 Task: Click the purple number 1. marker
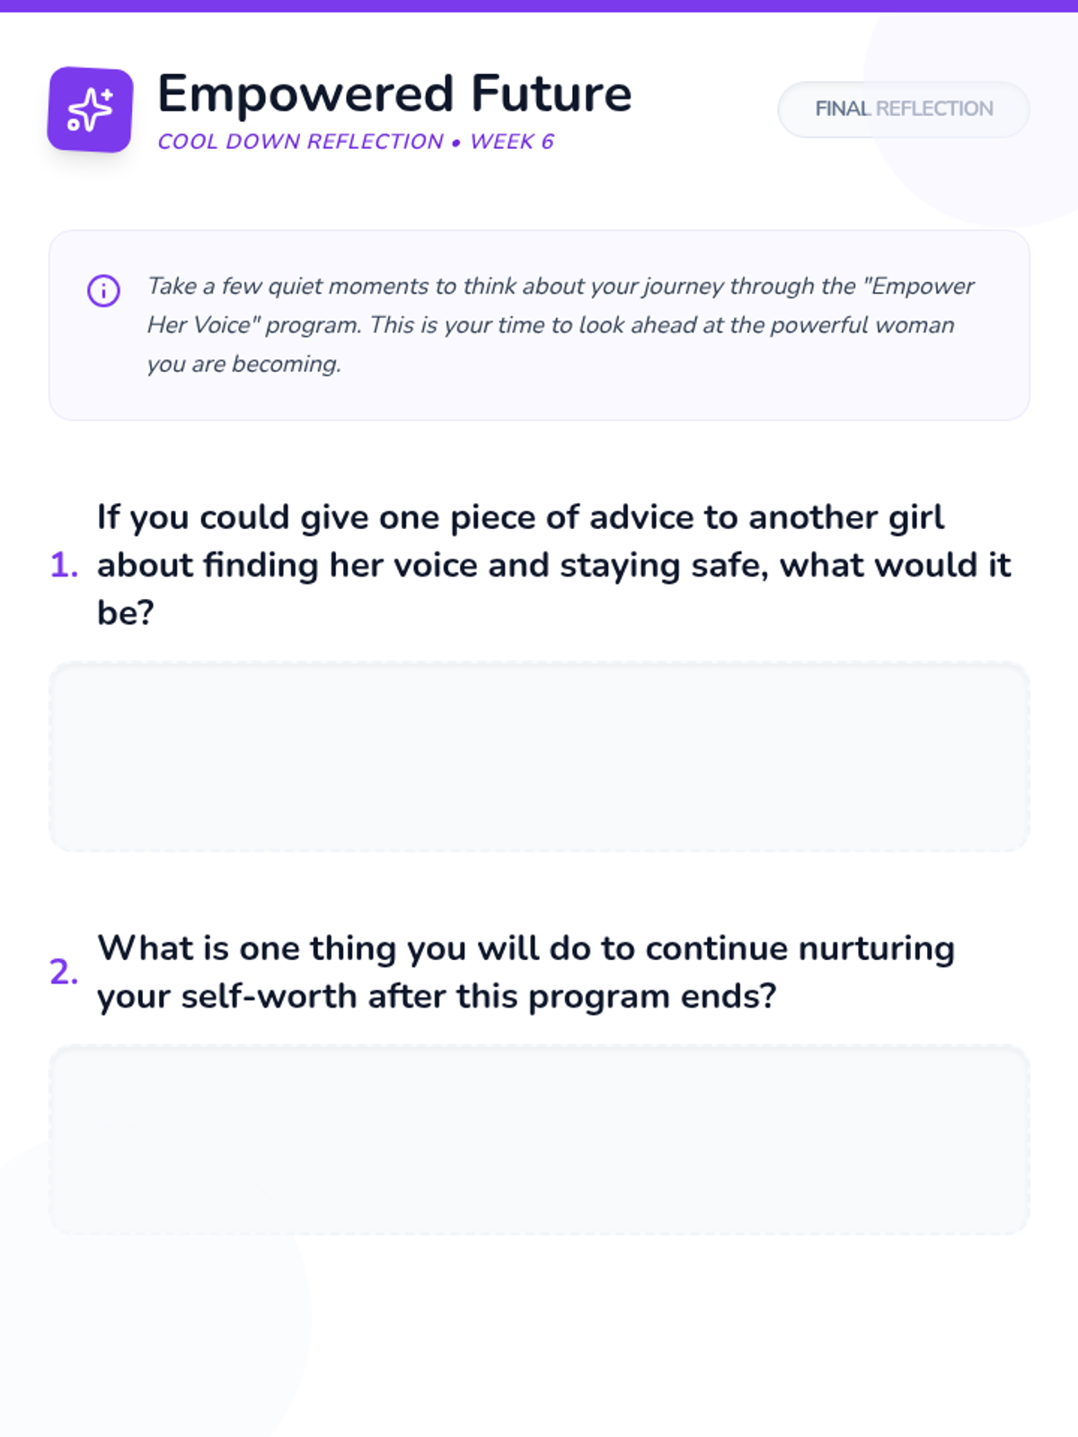point(64,565)
